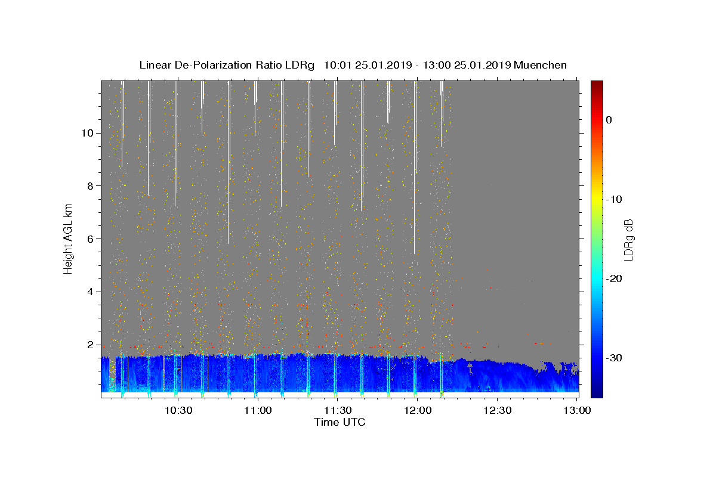
Task: Click the start time "10:01 25.01.2019" in the title
Action: click(368, 65)
